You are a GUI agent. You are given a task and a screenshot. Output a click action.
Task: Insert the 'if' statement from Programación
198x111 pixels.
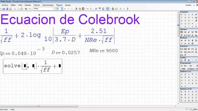(x=182, y=66)
